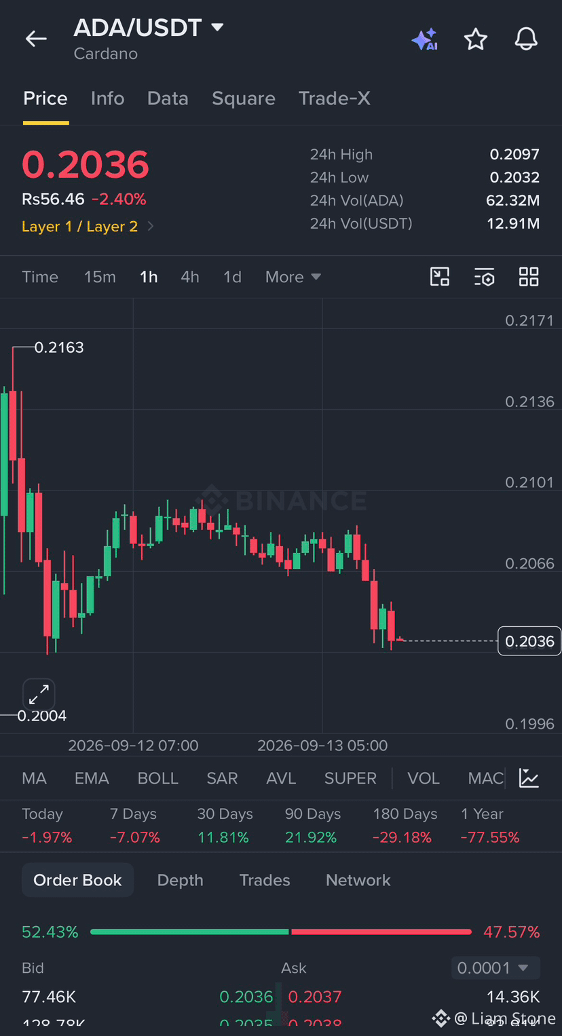562x1036 pixels.
Task: Select the 4h timeframe
Action: [190, 277]
